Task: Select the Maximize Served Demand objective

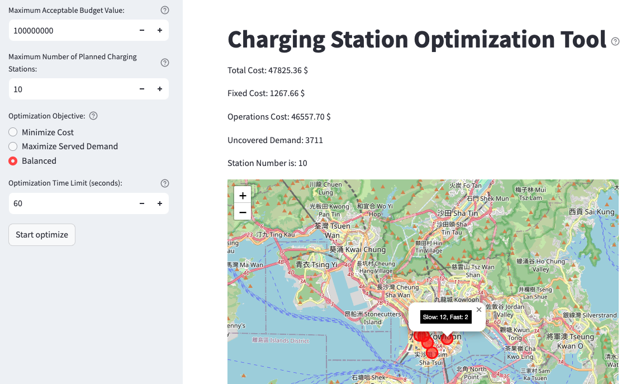Action: point(63,146)
